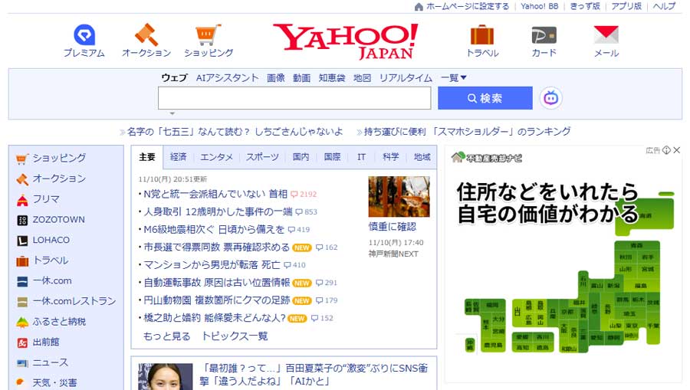Open the アプリ版 link

click(x=626, y=7)
